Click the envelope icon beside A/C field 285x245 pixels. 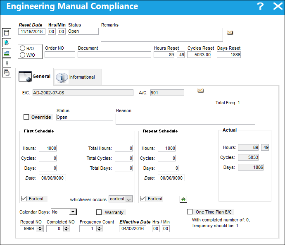pos(200,90)
